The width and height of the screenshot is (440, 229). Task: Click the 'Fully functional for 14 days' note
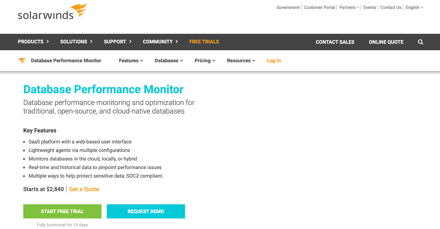(x=62, y=225)
